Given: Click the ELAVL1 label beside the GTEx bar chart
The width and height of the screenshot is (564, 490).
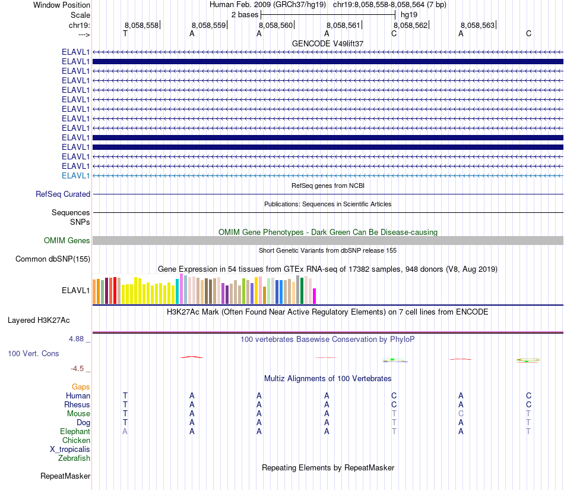Looking at the screenshot, I should click(75, 290).
